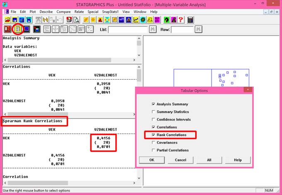Open the SnapStats!! menu
Viewport: 282px width, 195px height.
point(110,12)
